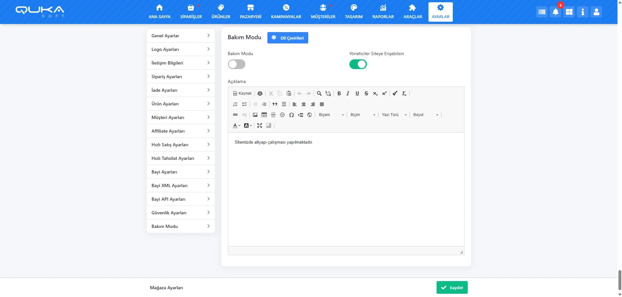Click the insert link icon
Viewport: 622px width, 297px height.
click(235, 115)
